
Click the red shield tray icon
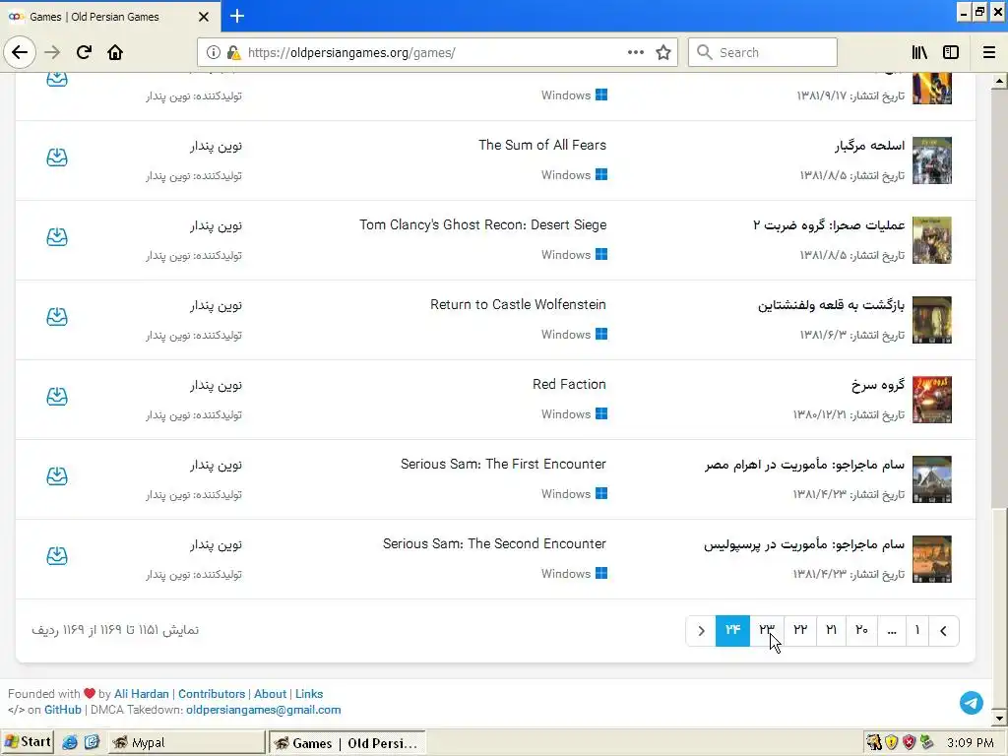pyautogui.click(x=909, y=742)
